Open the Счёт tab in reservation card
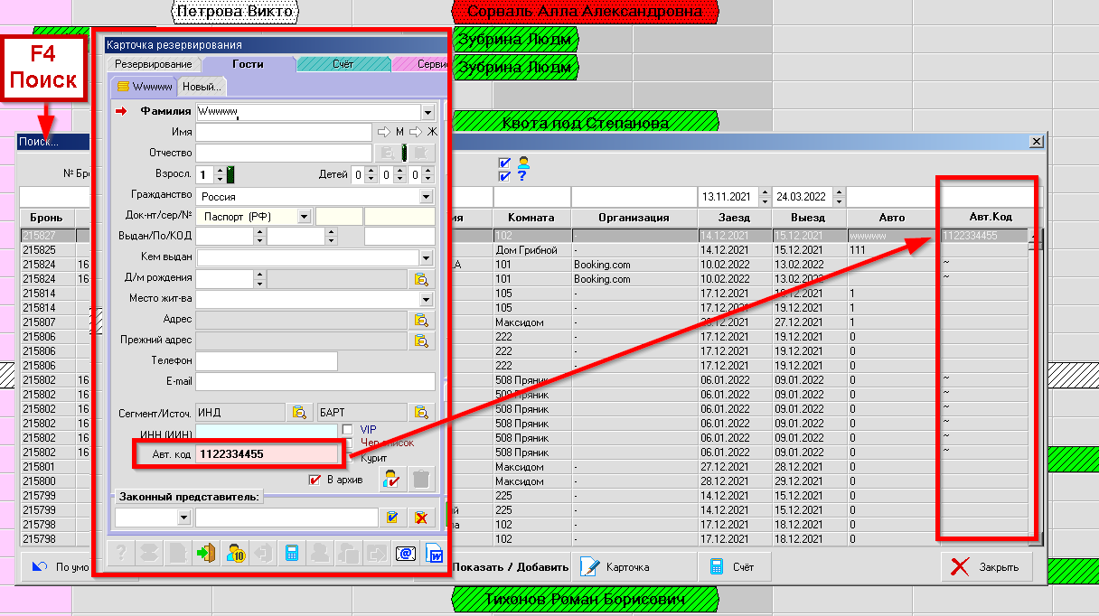Image resolution: width=1099 pixels, height=616 pixels. [343, 65]
